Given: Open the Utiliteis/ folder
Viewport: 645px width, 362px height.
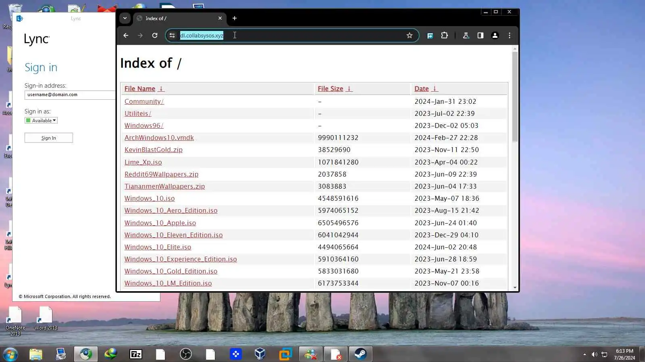Looking at the screenshot, I should click(137, 113).
